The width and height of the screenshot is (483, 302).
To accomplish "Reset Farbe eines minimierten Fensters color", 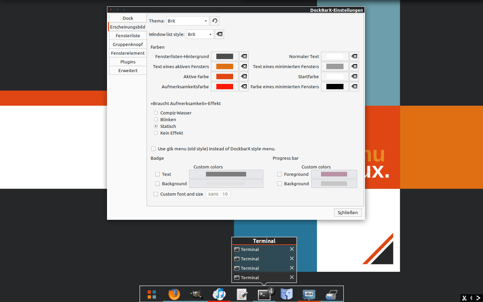I will coord(354,87).
